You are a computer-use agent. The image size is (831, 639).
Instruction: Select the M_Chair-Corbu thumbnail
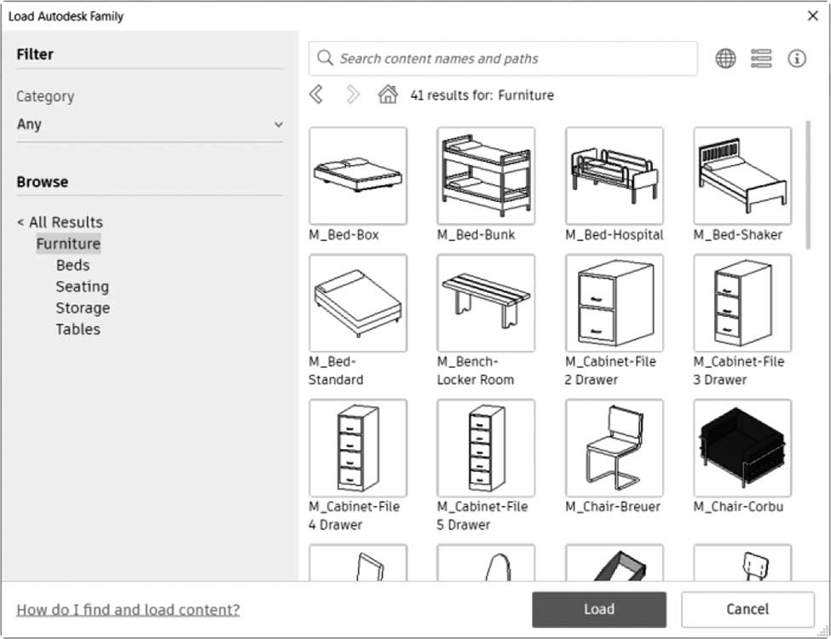tap(742, 448)
